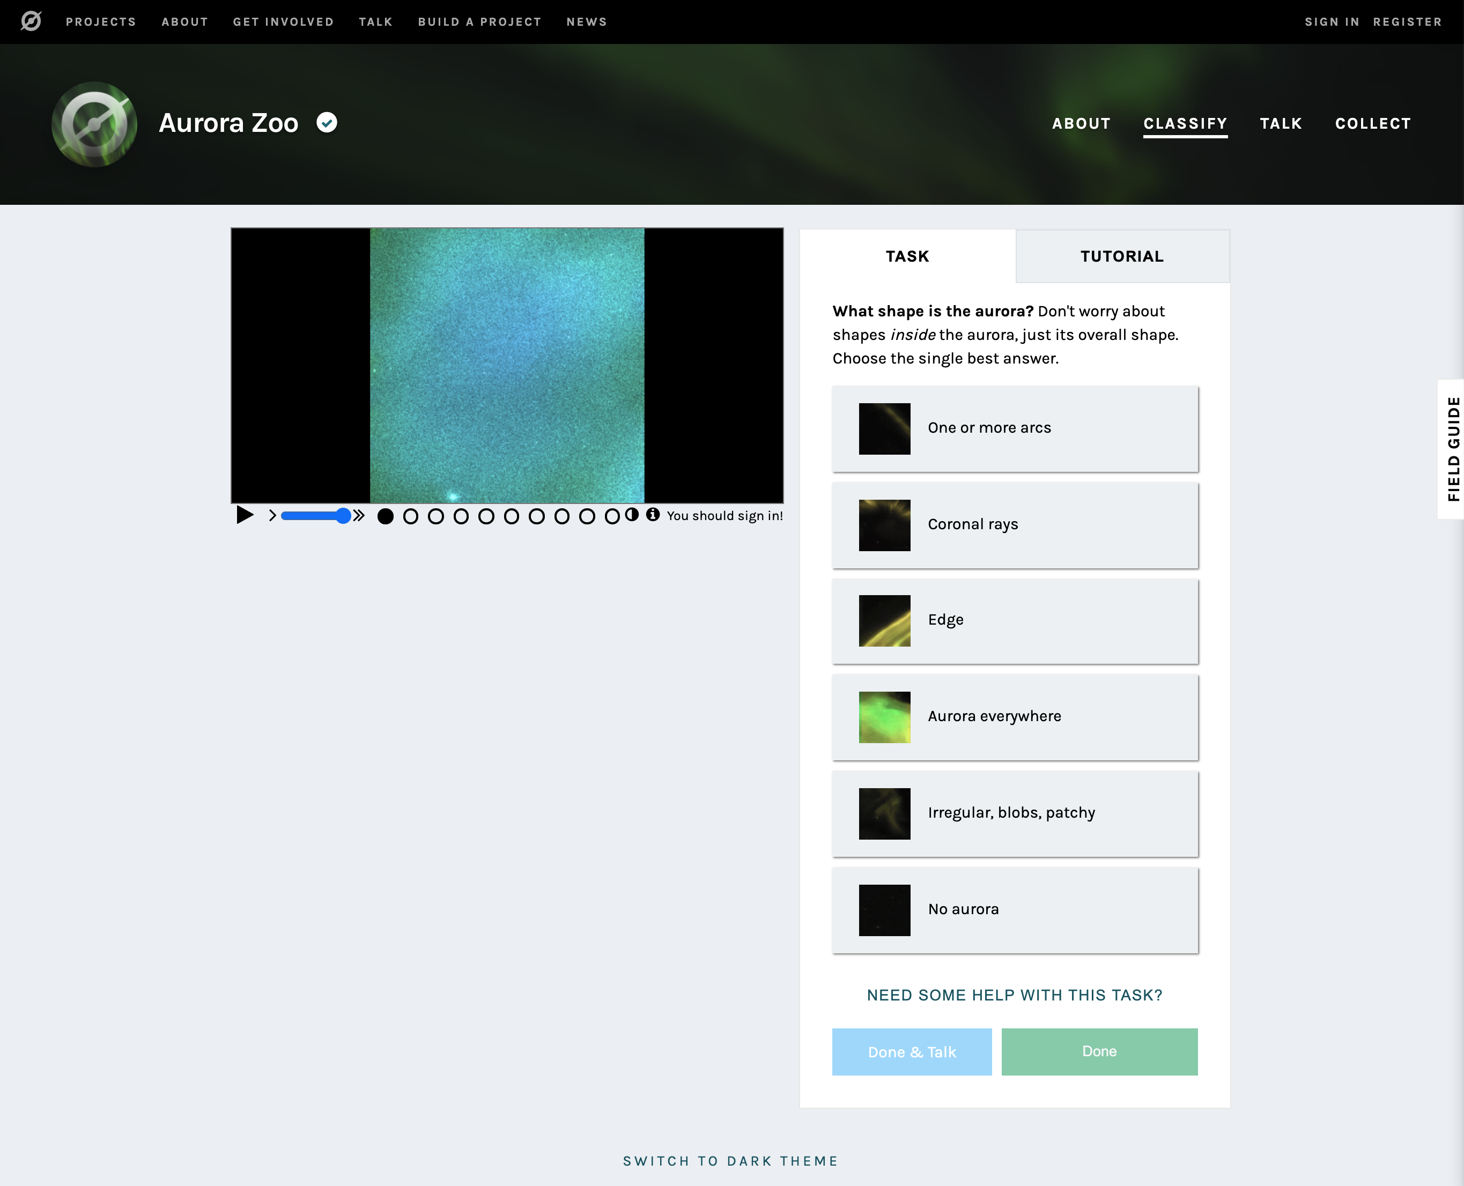Select the tenth frame dot
1464x1186 pixels.
tap(613, 516)
